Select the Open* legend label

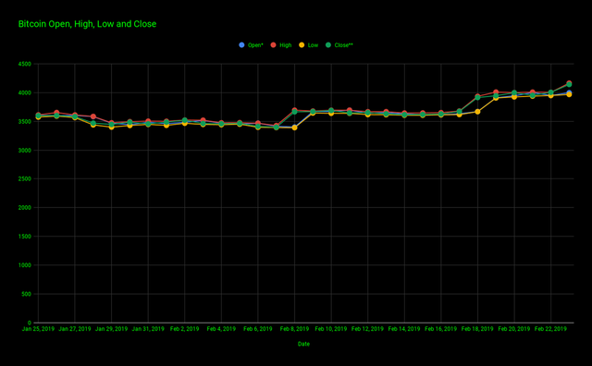point(255,45)
